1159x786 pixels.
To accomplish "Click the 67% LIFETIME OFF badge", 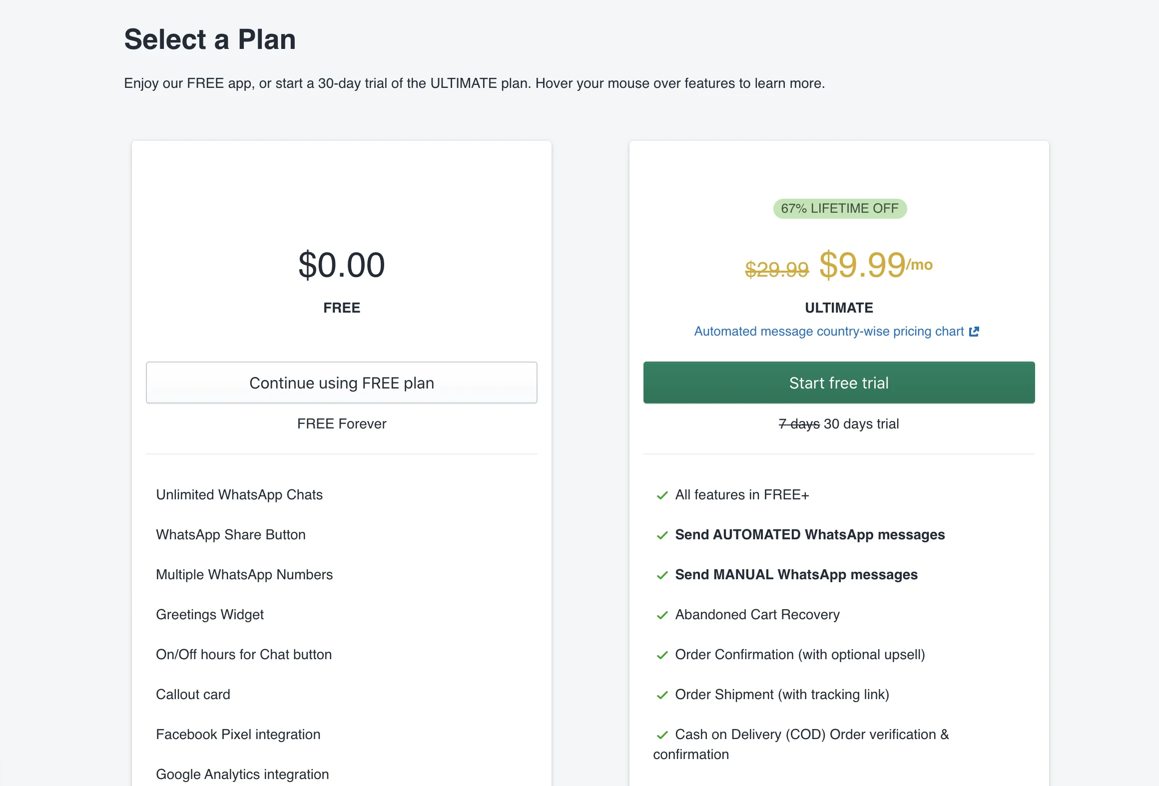I will (x=840, y=209).
